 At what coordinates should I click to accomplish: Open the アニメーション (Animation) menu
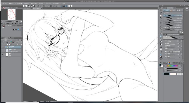[18, 4]
